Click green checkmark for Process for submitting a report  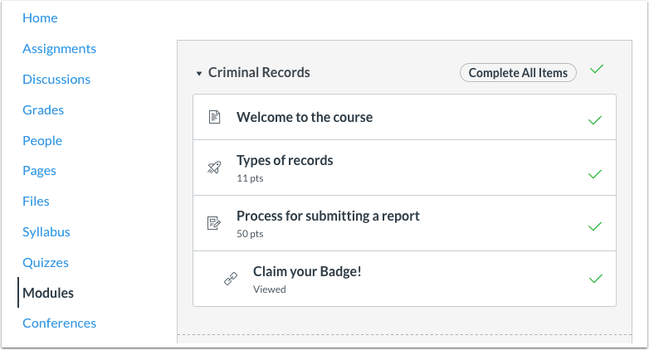[x=595, y=226]
